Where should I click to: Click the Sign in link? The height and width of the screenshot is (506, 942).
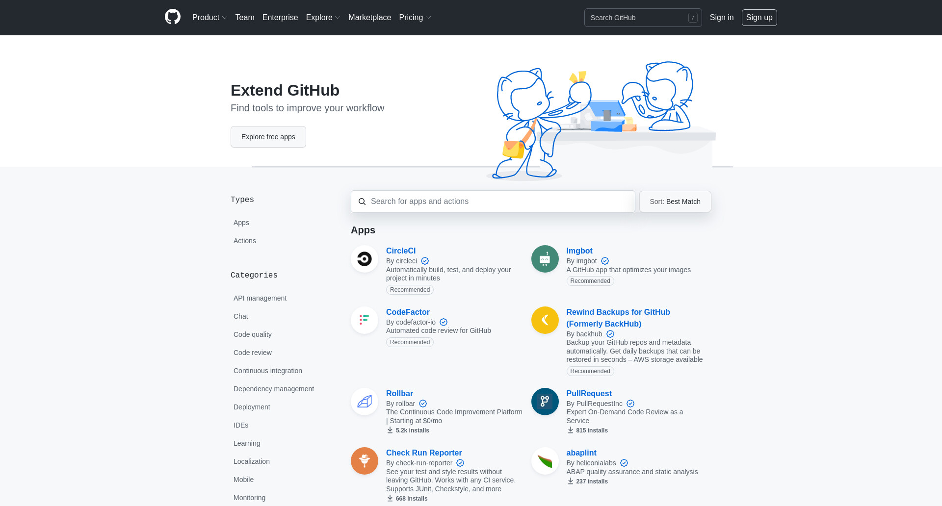tap(722, 18)
